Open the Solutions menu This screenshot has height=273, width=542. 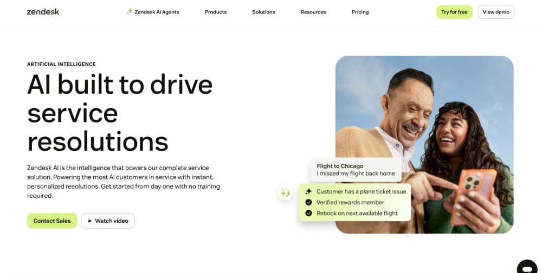[264, 12]
